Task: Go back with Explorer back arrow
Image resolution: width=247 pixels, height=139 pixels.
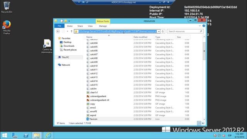Action: [58, 31]
